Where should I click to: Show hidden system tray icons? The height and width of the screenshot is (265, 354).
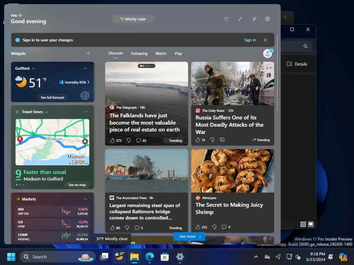(256, 257)
